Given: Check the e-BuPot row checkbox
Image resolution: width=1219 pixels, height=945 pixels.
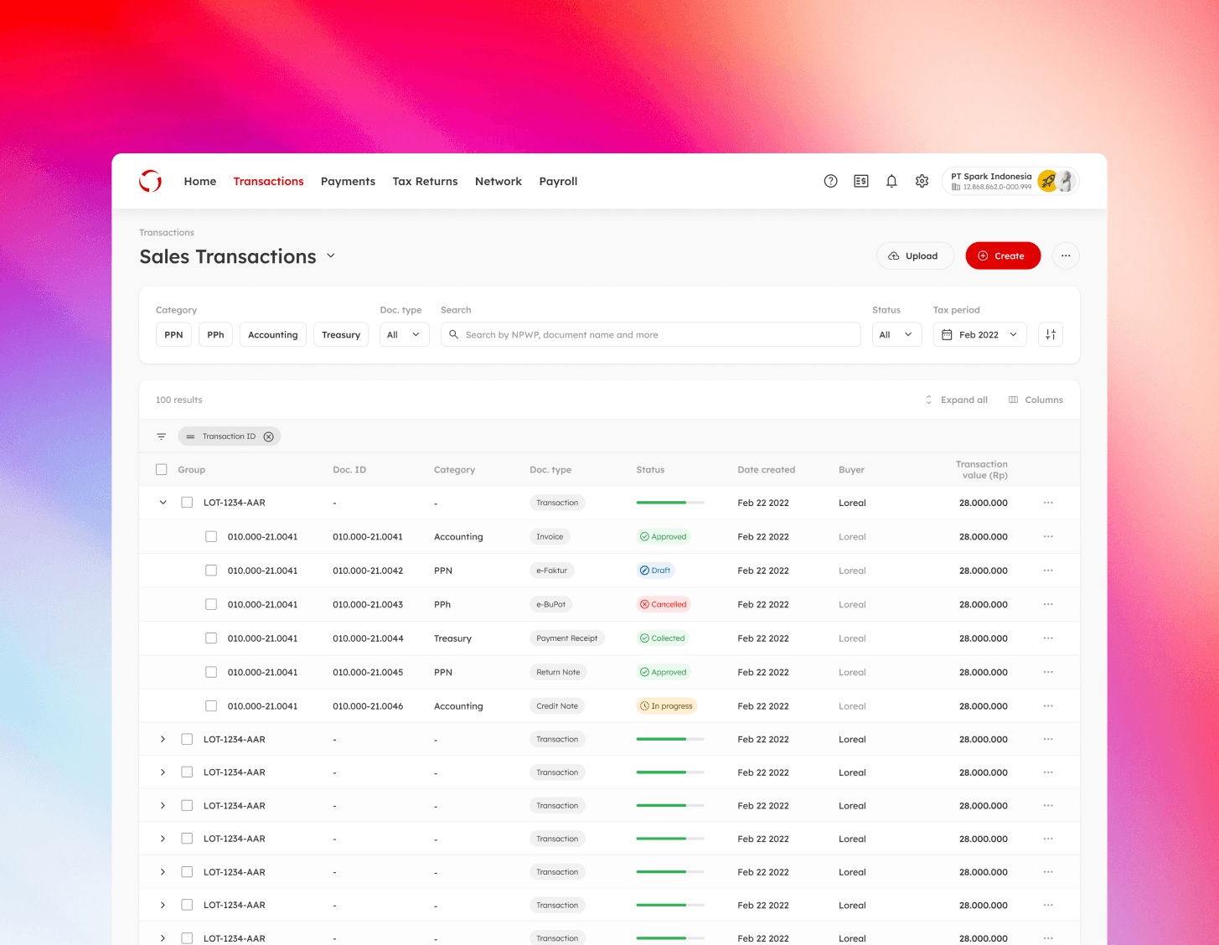Looking at the screenshot, I should click(x=211, y=604).
